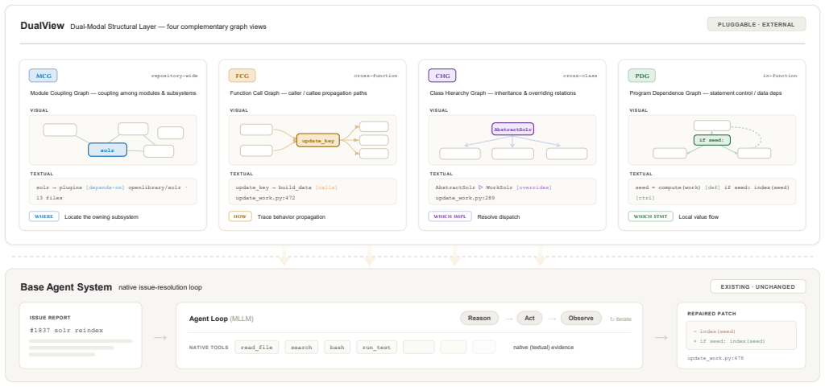Viewport: 825px width, 387px height.
Task: Select the update_key graph node
Action: [x=318, y=140]
